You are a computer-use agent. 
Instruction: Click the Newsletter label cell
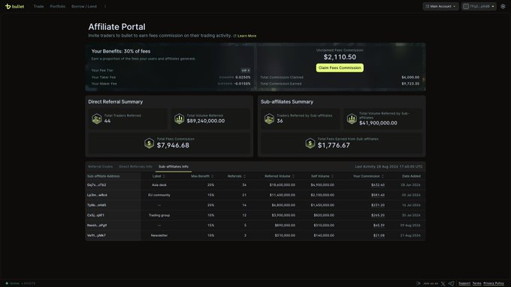(x=159, y=235)
